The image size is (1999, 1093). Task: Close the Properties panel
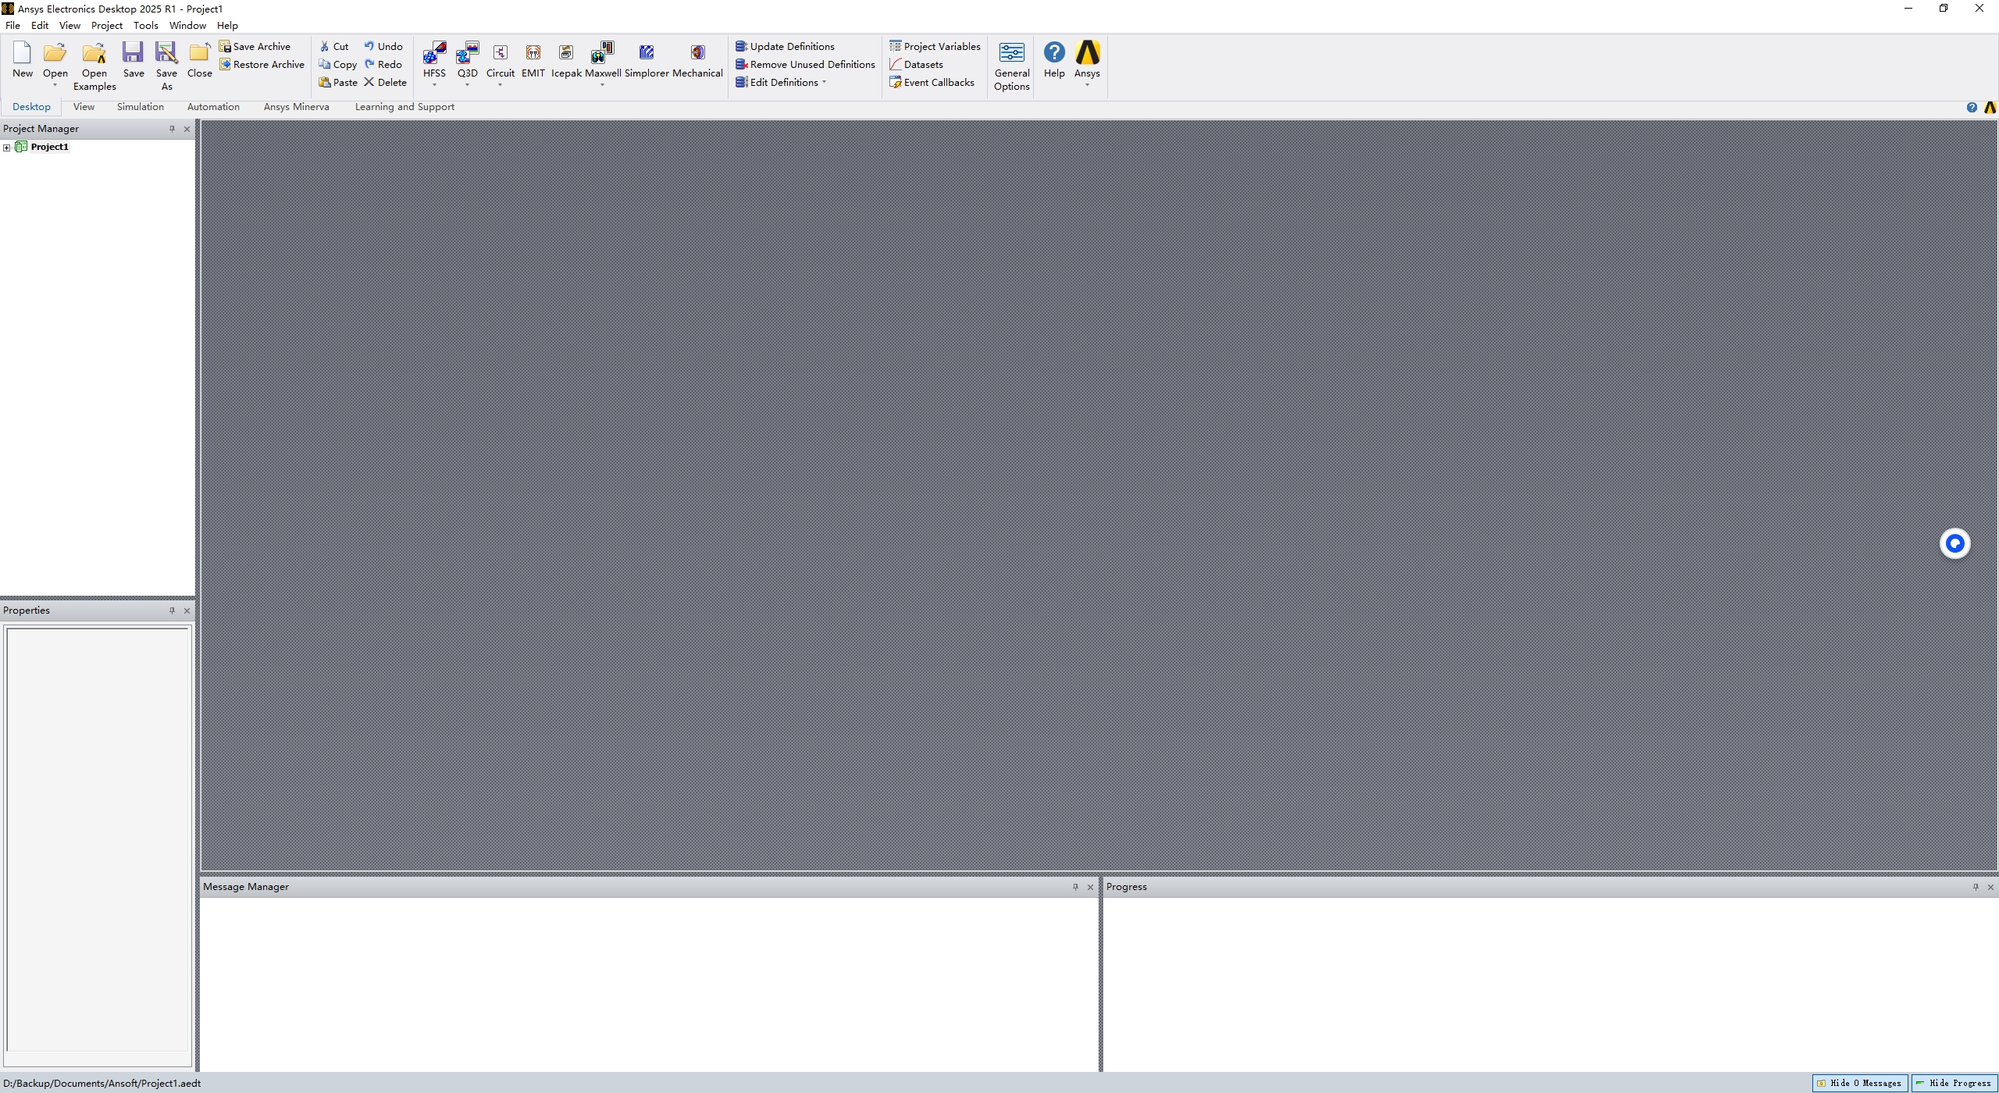tap(187, 611)
